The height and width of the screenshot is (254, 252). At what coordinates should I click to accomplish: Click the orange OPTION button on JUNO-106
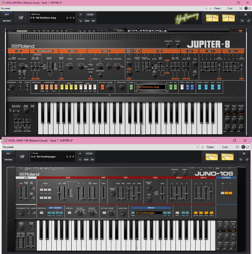pyautogui.click(x=196, y=213)
